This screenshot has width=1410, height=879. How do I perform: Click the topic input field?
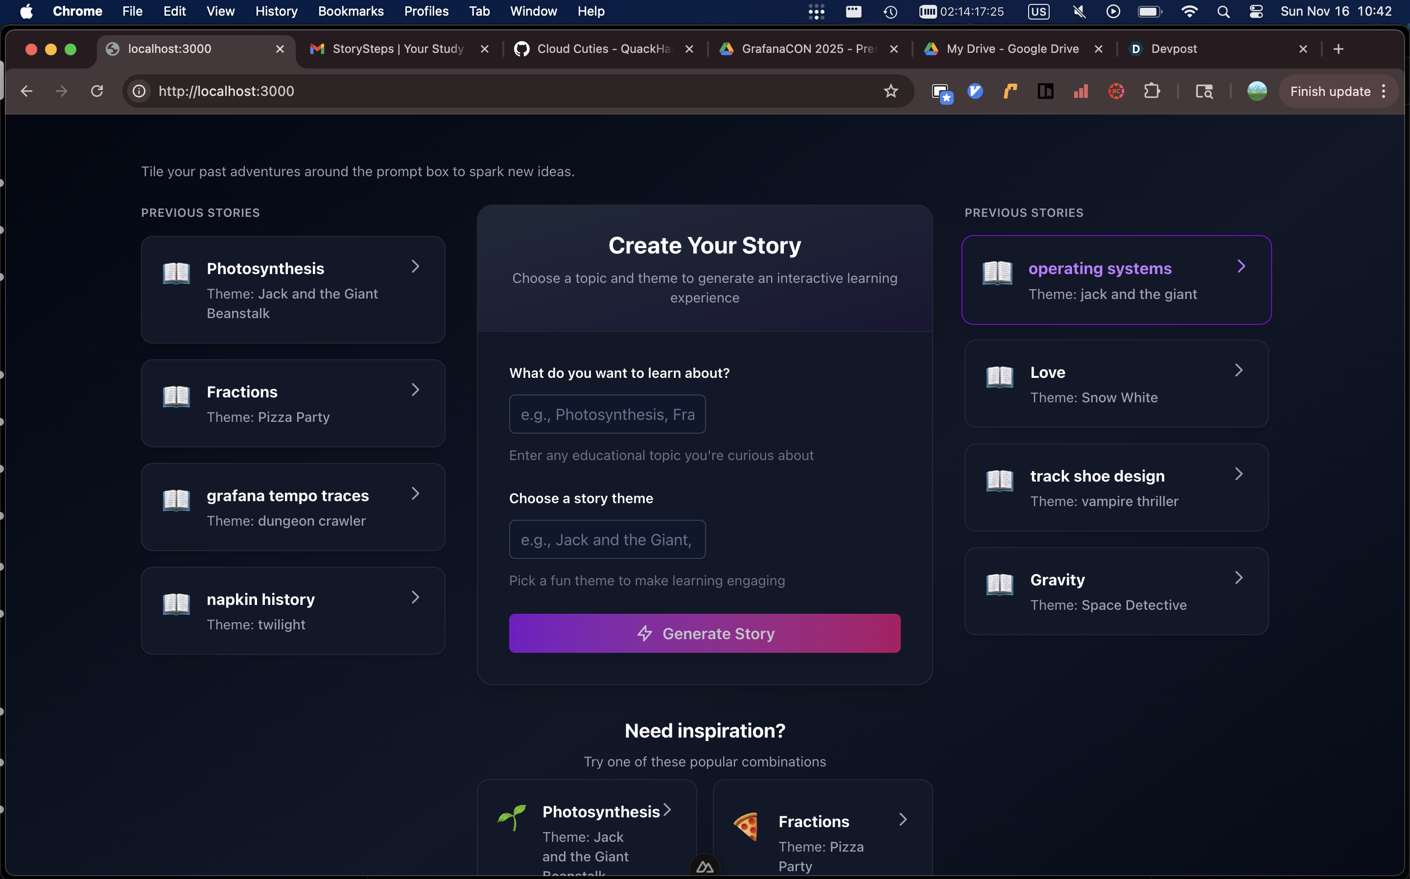click(x=607, y=415)
